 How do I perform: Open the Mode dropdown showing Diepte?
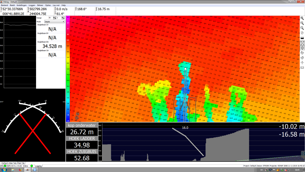(x=55, y=21)
